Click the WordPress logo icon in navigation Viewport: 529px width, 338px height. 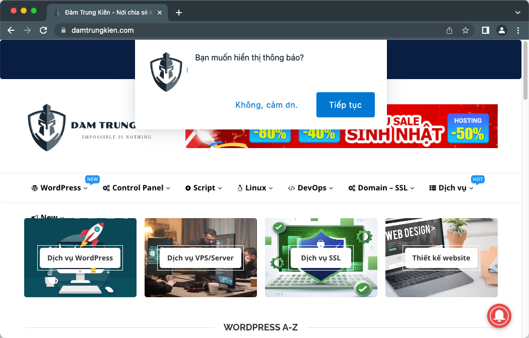coord(34,188)
